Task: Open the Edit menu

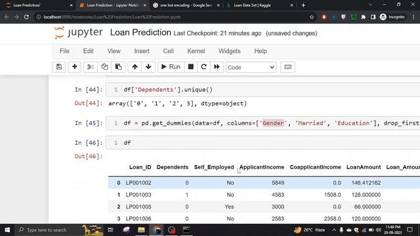Action: 89,51
